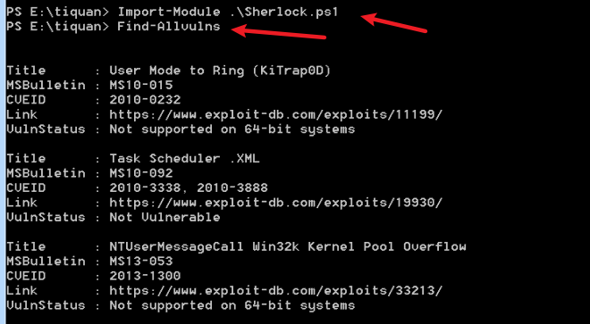Select the MS13-053 bulletin text

pos(141,262)
